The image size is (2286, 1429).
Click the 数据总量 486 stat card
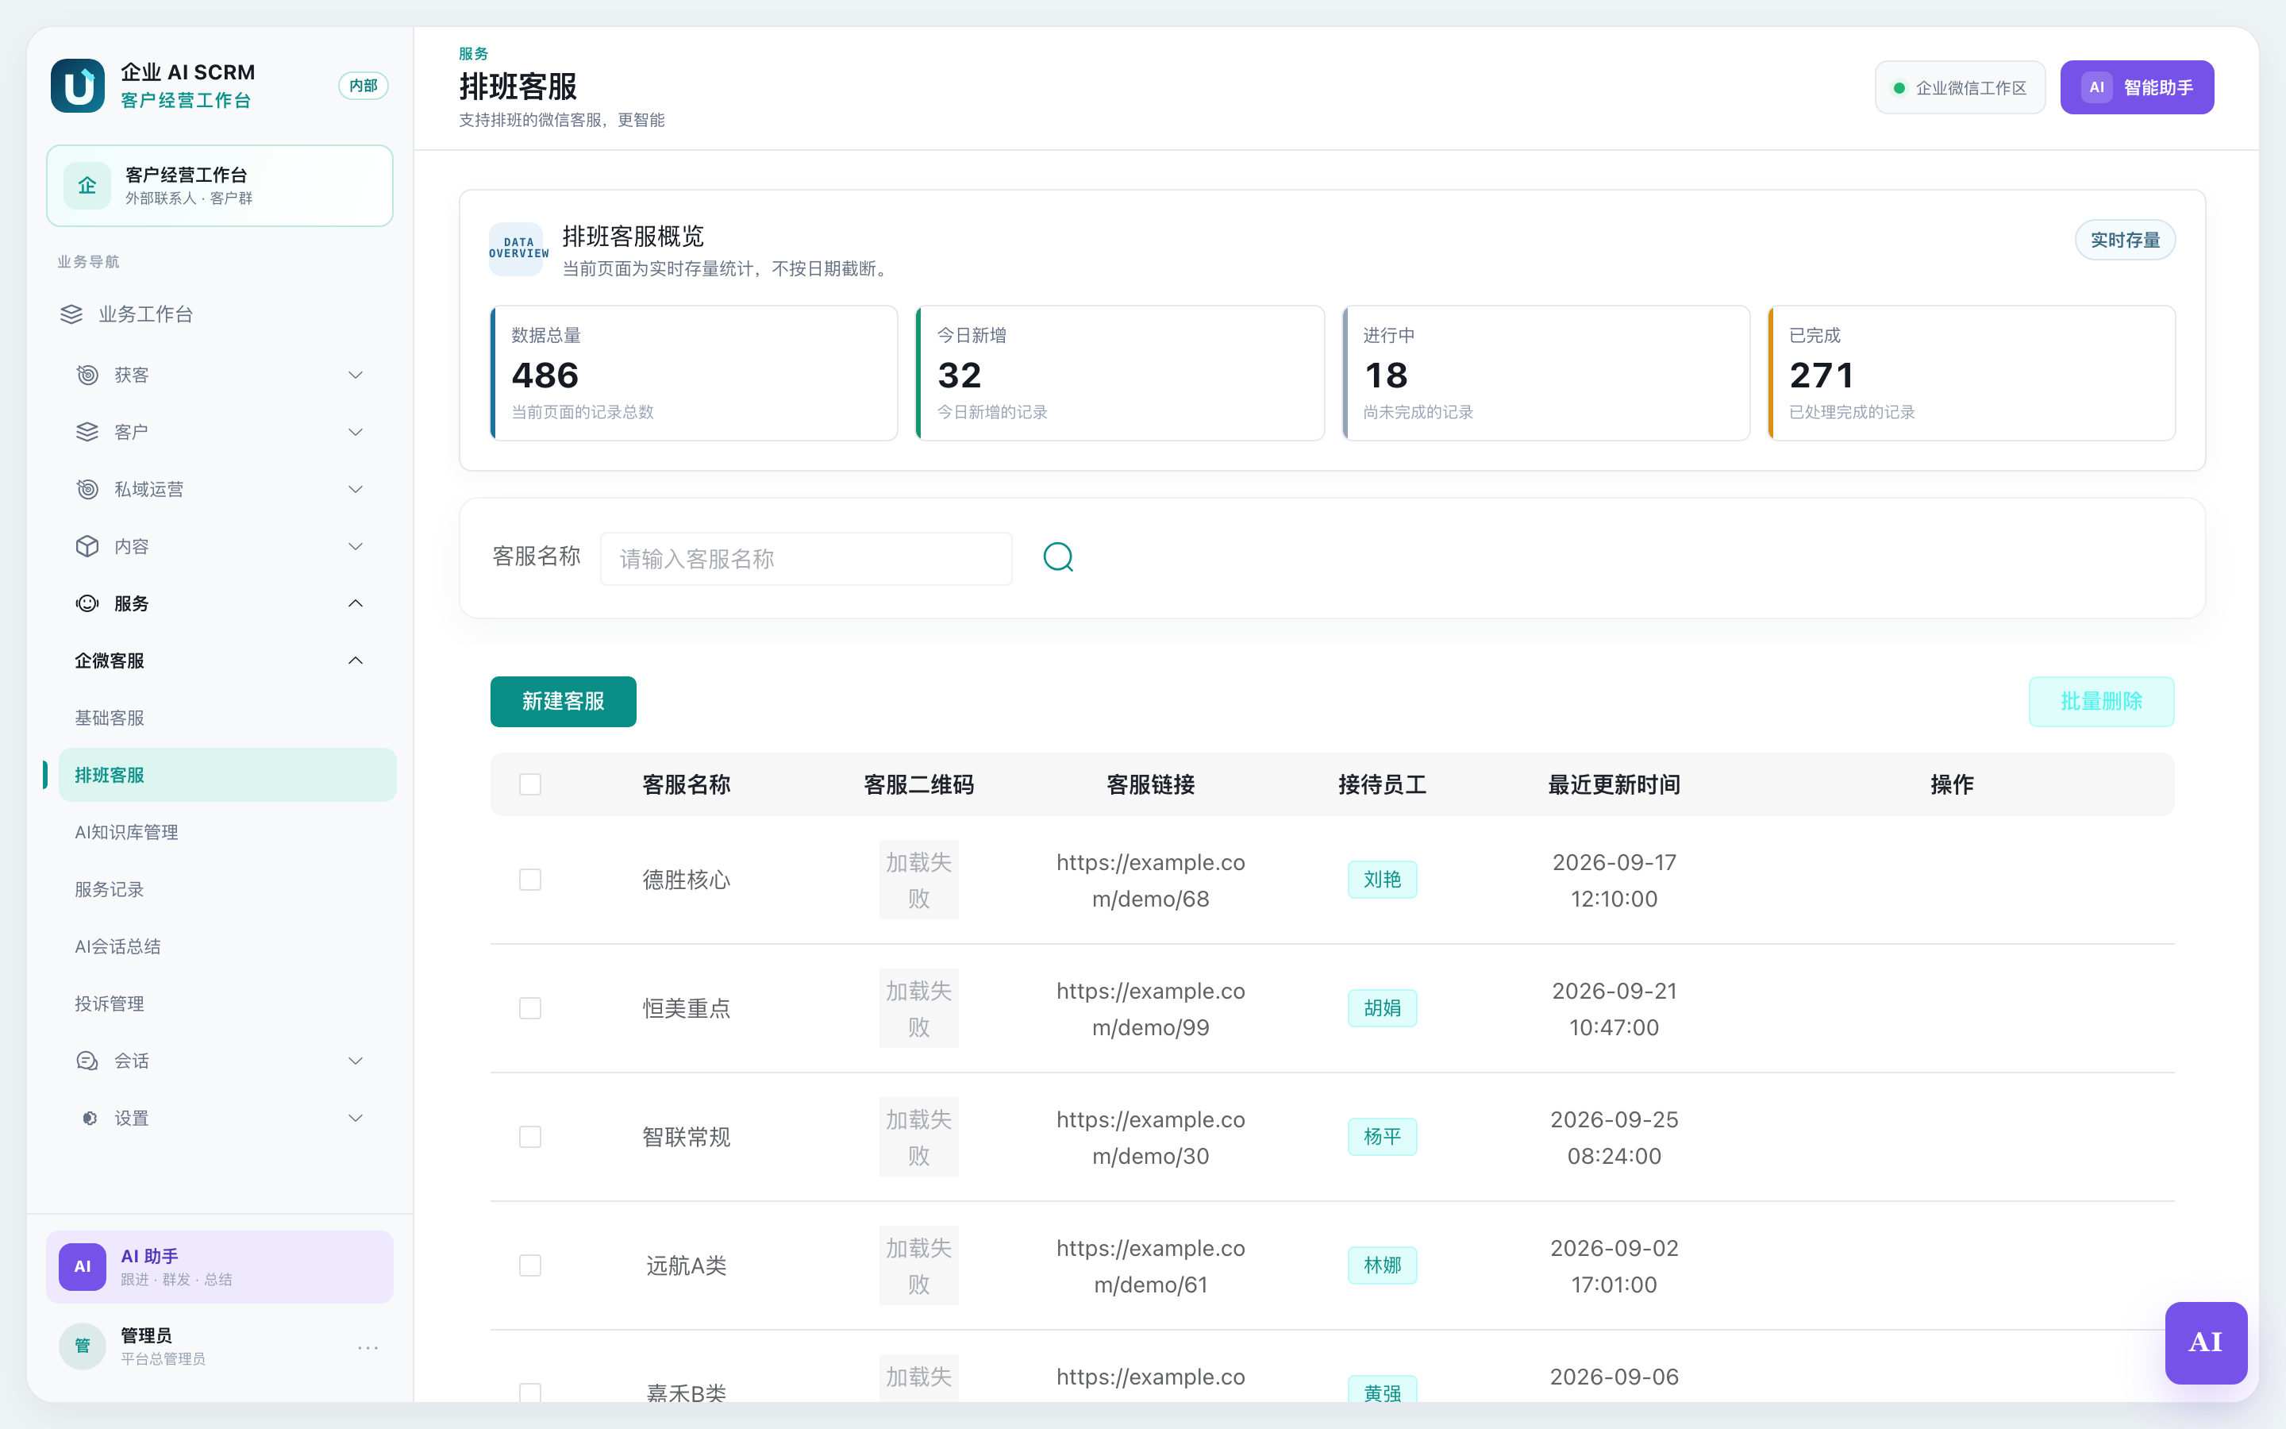694,372
